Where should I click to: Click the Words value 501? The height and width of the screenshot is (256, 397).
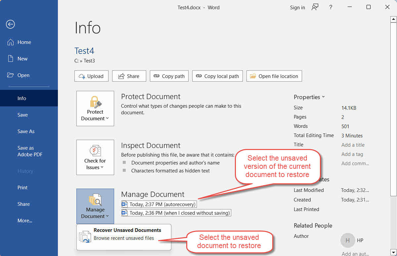[345, 126]
